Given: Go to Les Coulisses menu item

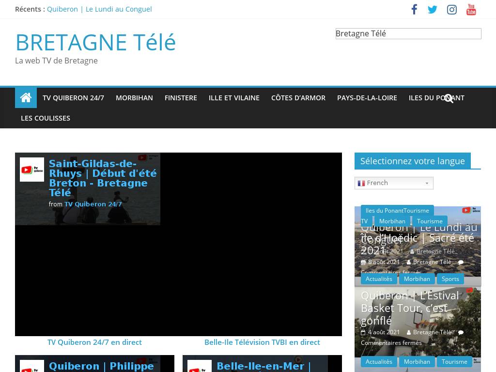Looking at the screenshot, I should click(46, 118).
